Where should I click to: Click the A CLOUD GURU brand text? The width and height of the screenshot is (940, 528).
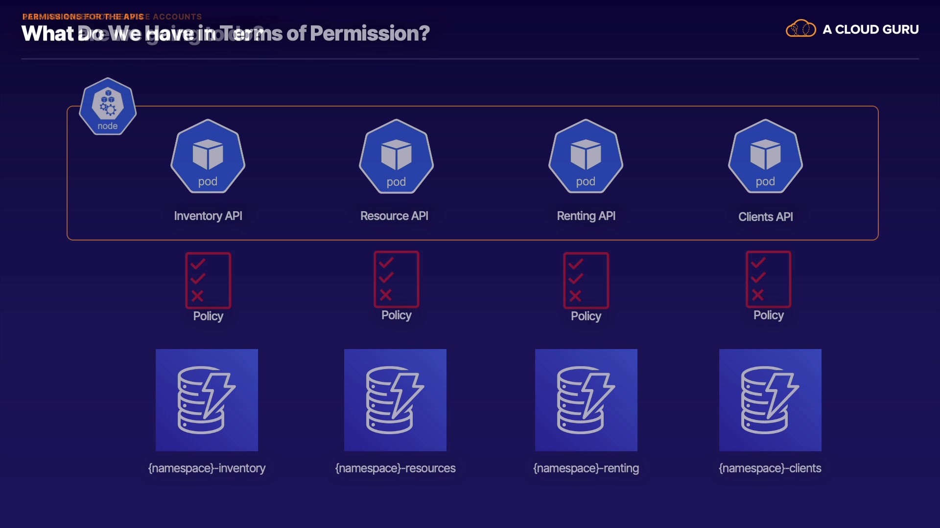[870, 30]
